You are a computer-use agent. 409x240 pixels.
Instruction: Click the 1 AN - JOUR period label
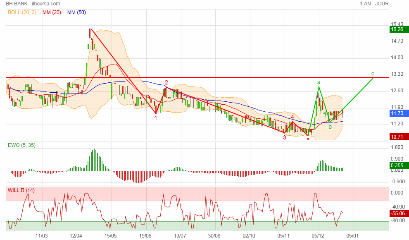374,4
